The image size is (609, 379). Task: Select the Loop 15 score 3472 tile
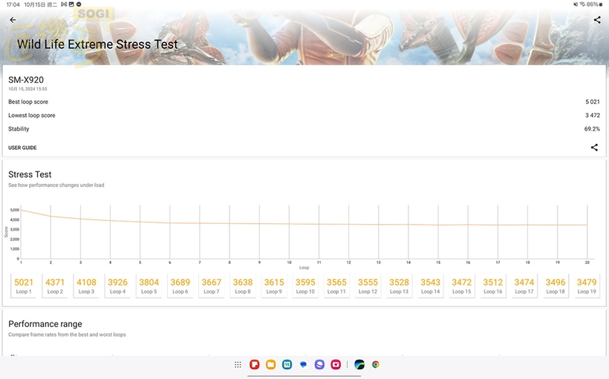(x=461, y=286)
